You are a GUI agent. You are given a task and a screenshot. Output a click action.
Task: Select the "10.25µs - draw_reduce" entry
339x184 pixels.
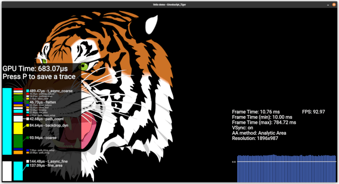[x=40, y=105]
